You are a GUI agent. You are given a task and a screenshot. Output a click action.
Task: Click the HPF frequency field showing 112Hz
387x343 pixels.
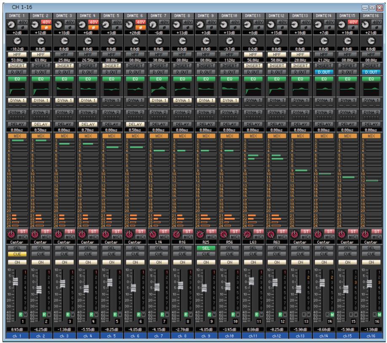(x=229, y=60)
